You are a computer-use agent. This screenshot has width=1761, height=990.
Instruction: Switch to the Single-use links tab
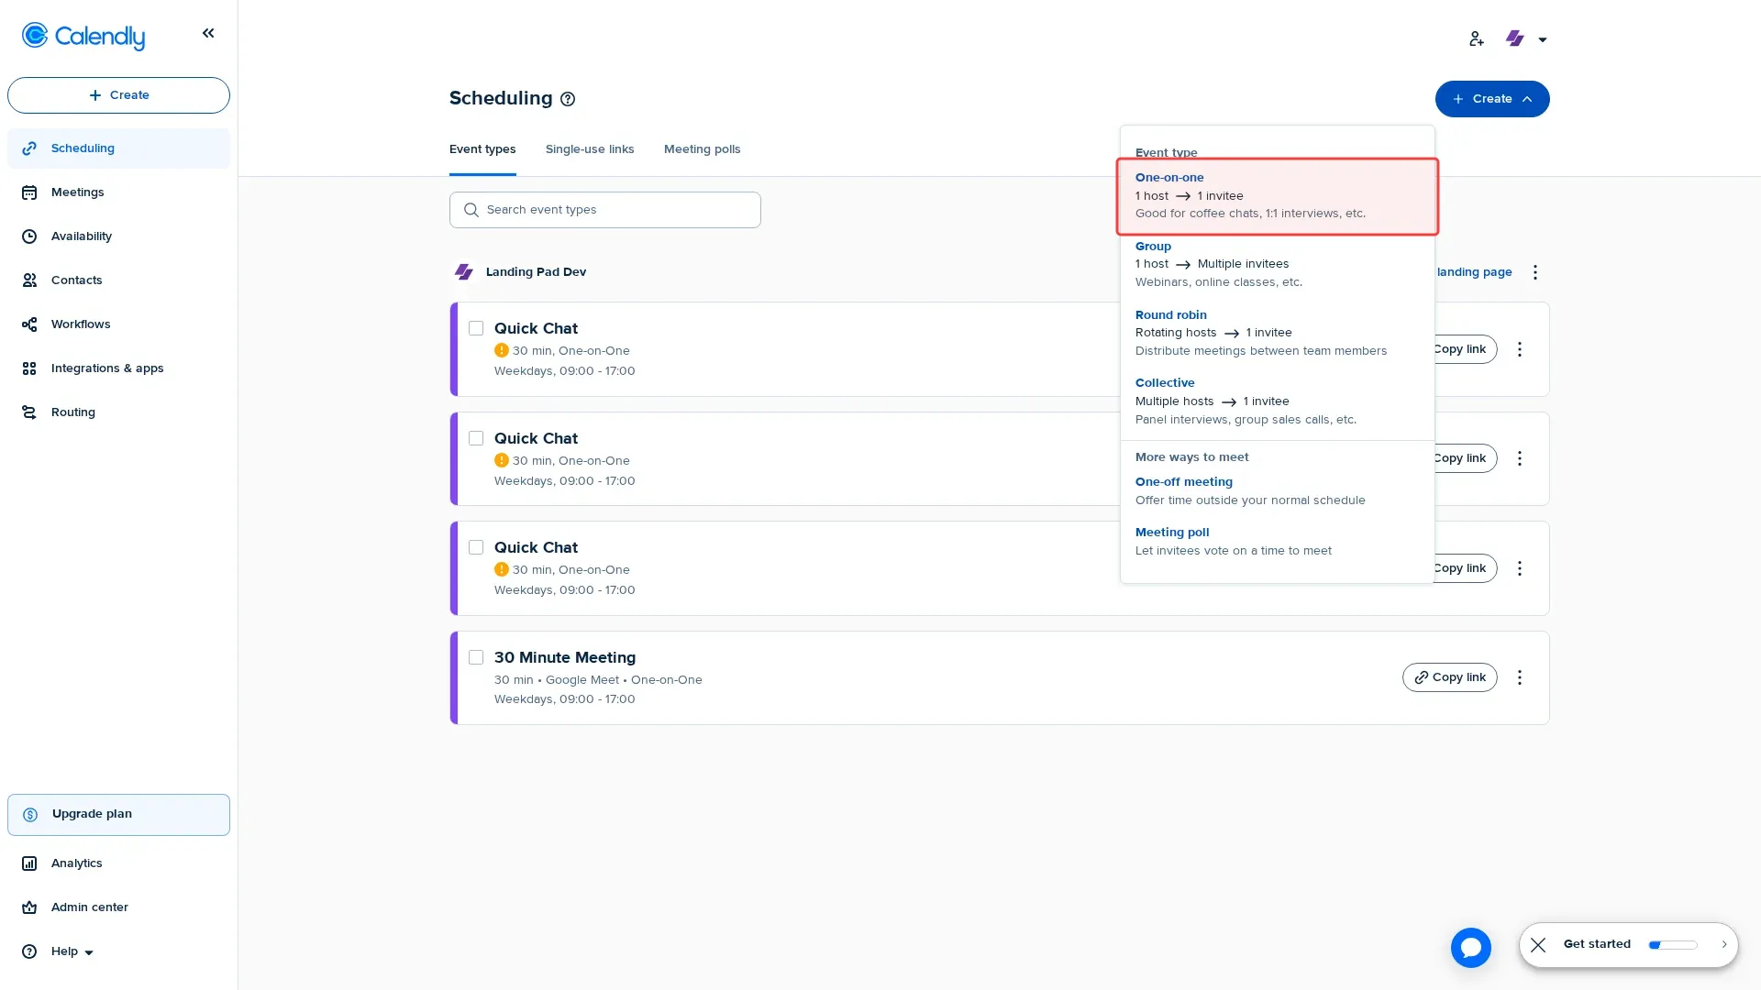click(x=590, y=148)
